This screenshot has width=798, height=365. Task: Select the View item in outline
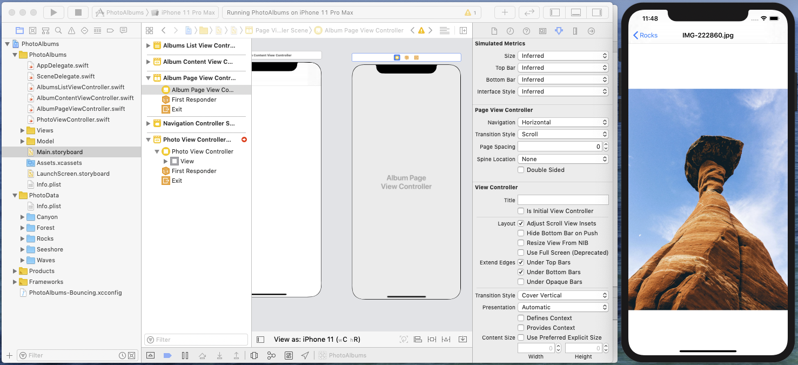[187, 161]
